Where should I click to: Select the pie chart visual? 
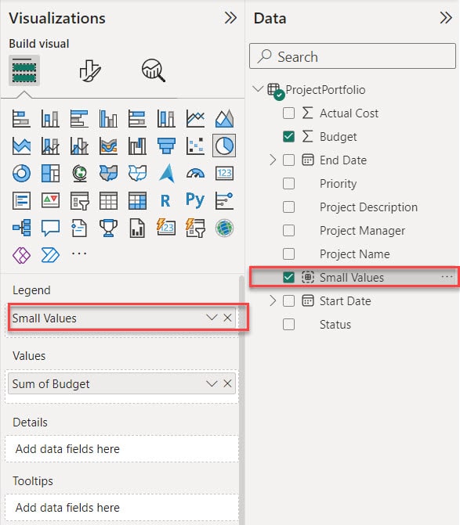224,146
